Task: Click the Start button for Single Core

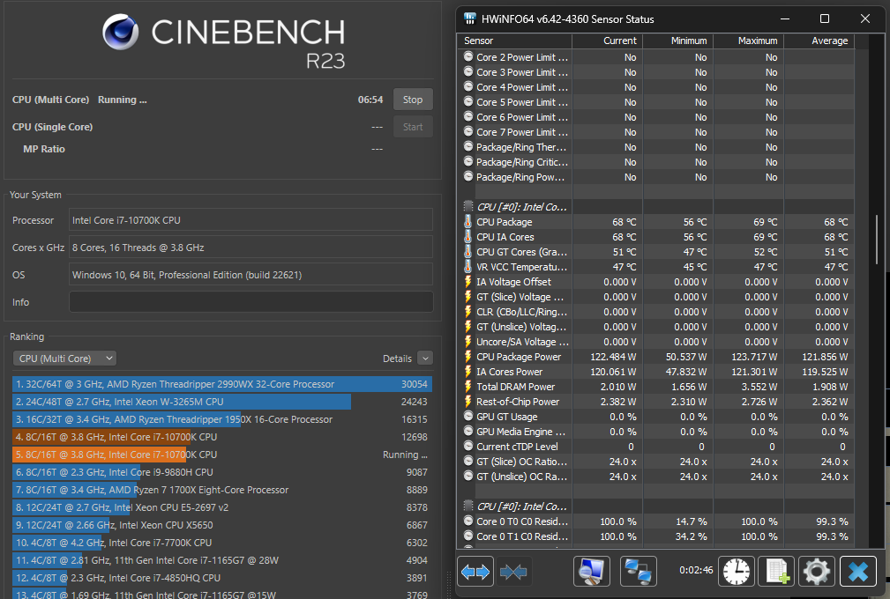Action: pos(413,127)
